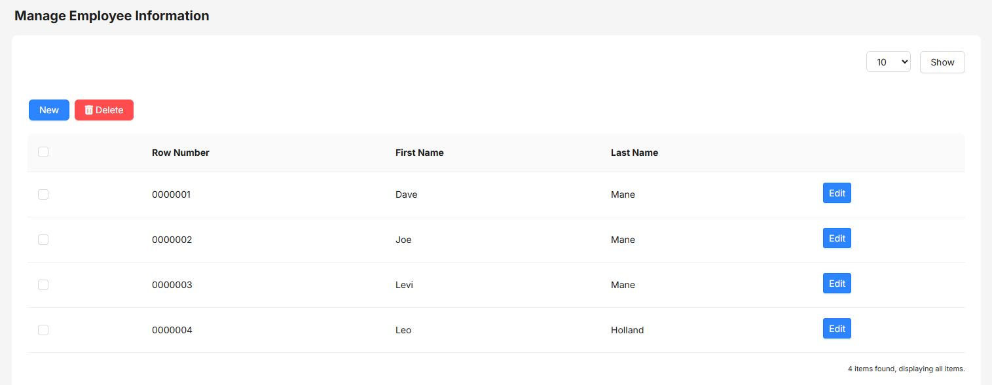
Task: Select the row number 0000004 cell
Action: click(172, 330)
